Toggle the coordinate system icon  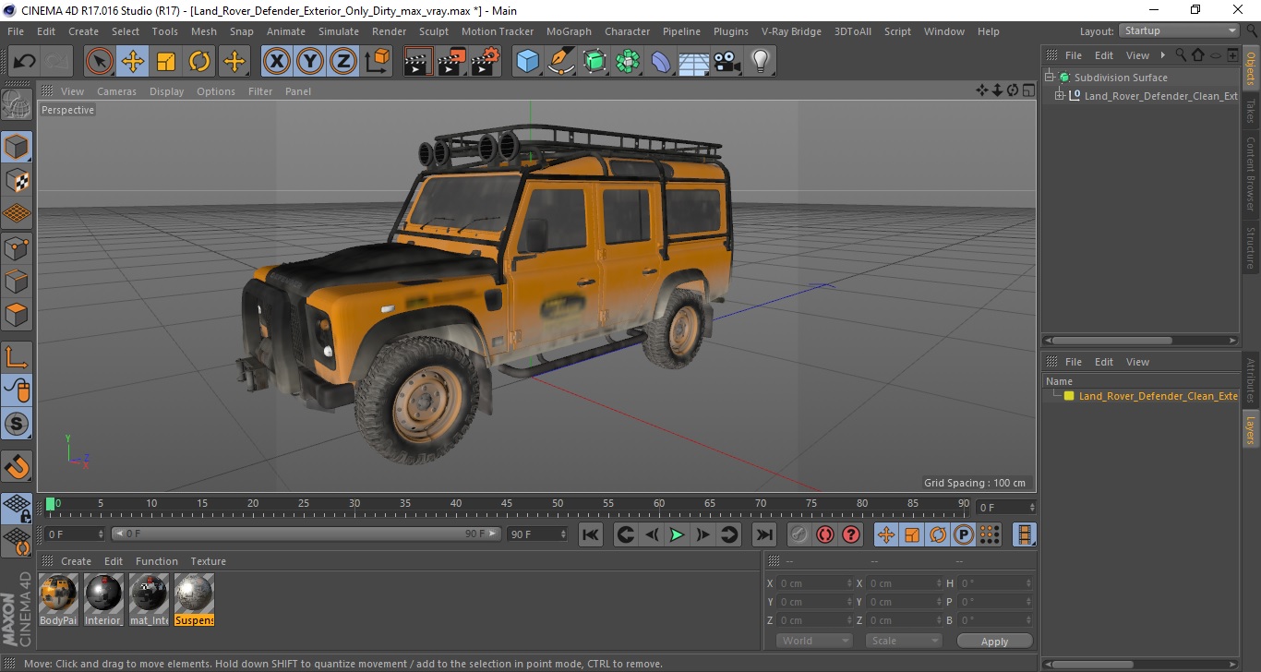(378, 62)
